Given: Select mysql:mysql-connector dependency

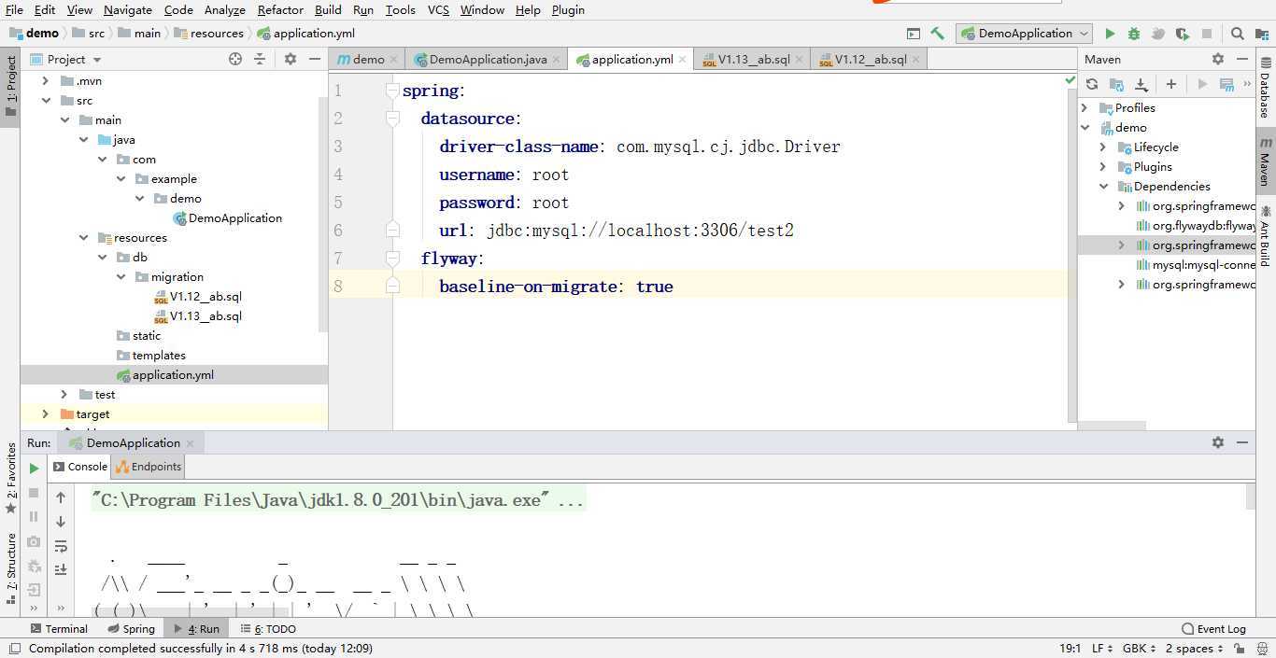Looking at the screenshot, I should pos(1195,265).
